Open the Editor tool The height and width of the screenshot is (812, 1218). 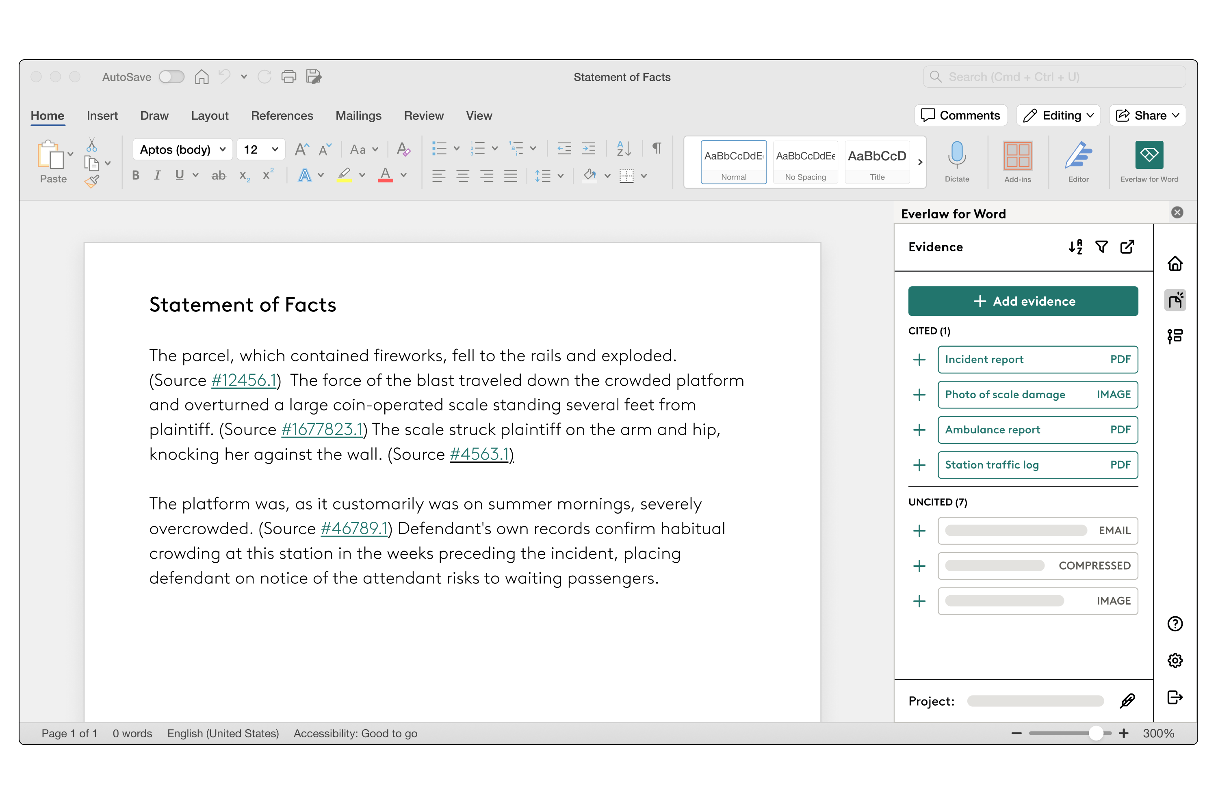(1078, 161)
